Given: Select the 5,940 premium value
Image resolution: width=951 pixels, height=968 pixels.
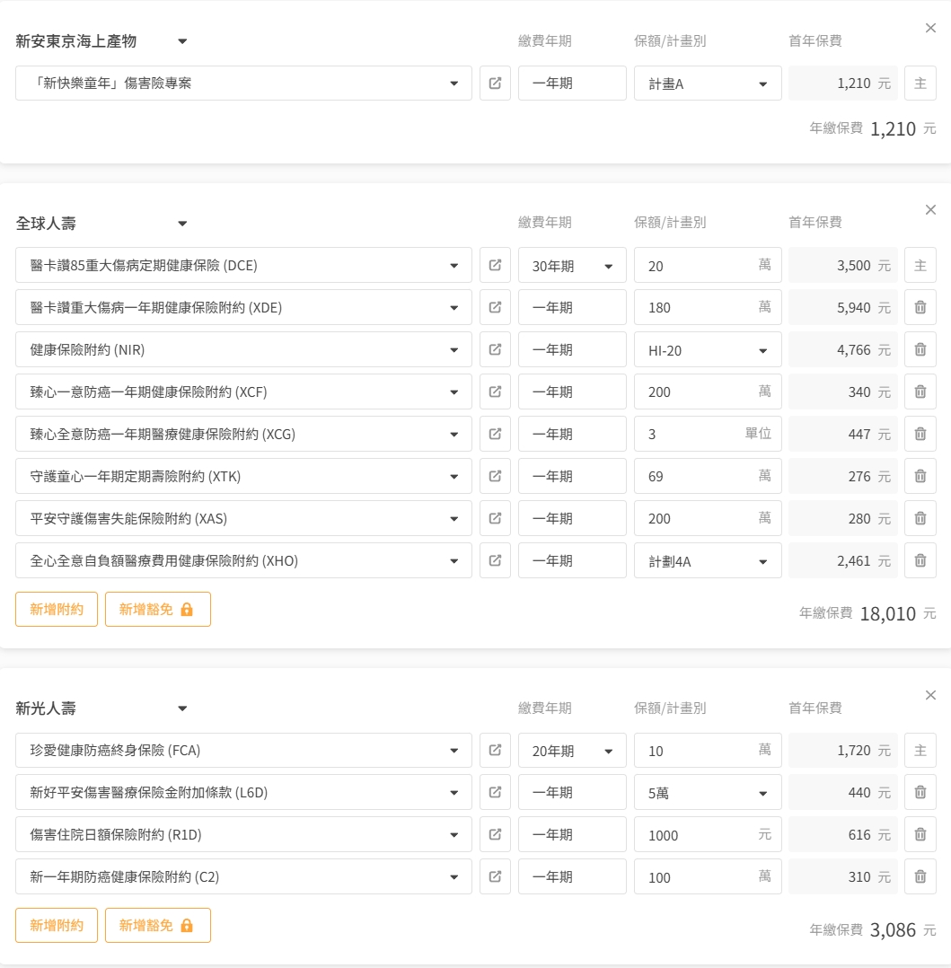Looking at the screenshot, I should [x=853, y=307].
